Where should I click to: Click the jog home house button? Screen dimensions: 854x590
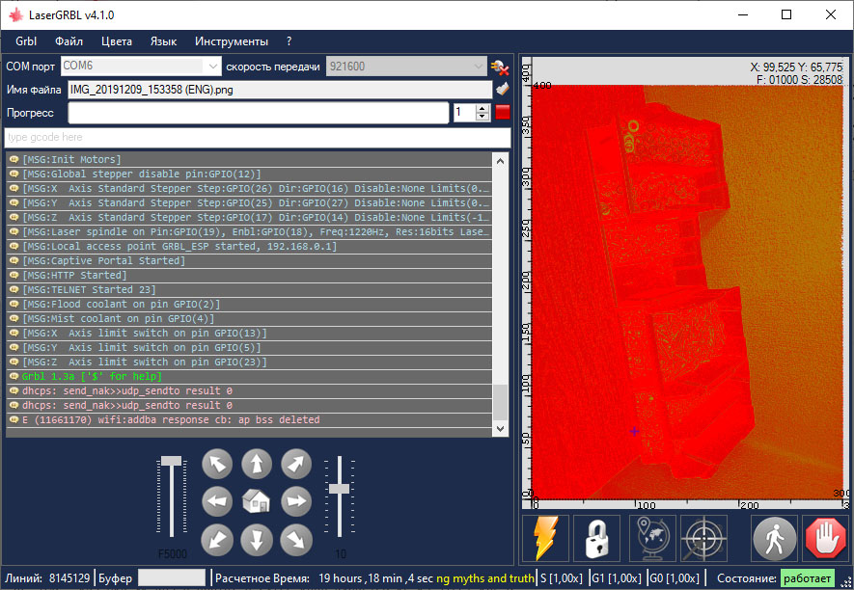[256, 501]
